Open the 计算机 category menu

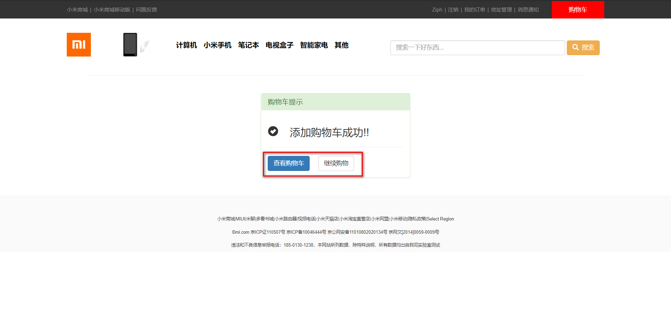pos(186,45)
